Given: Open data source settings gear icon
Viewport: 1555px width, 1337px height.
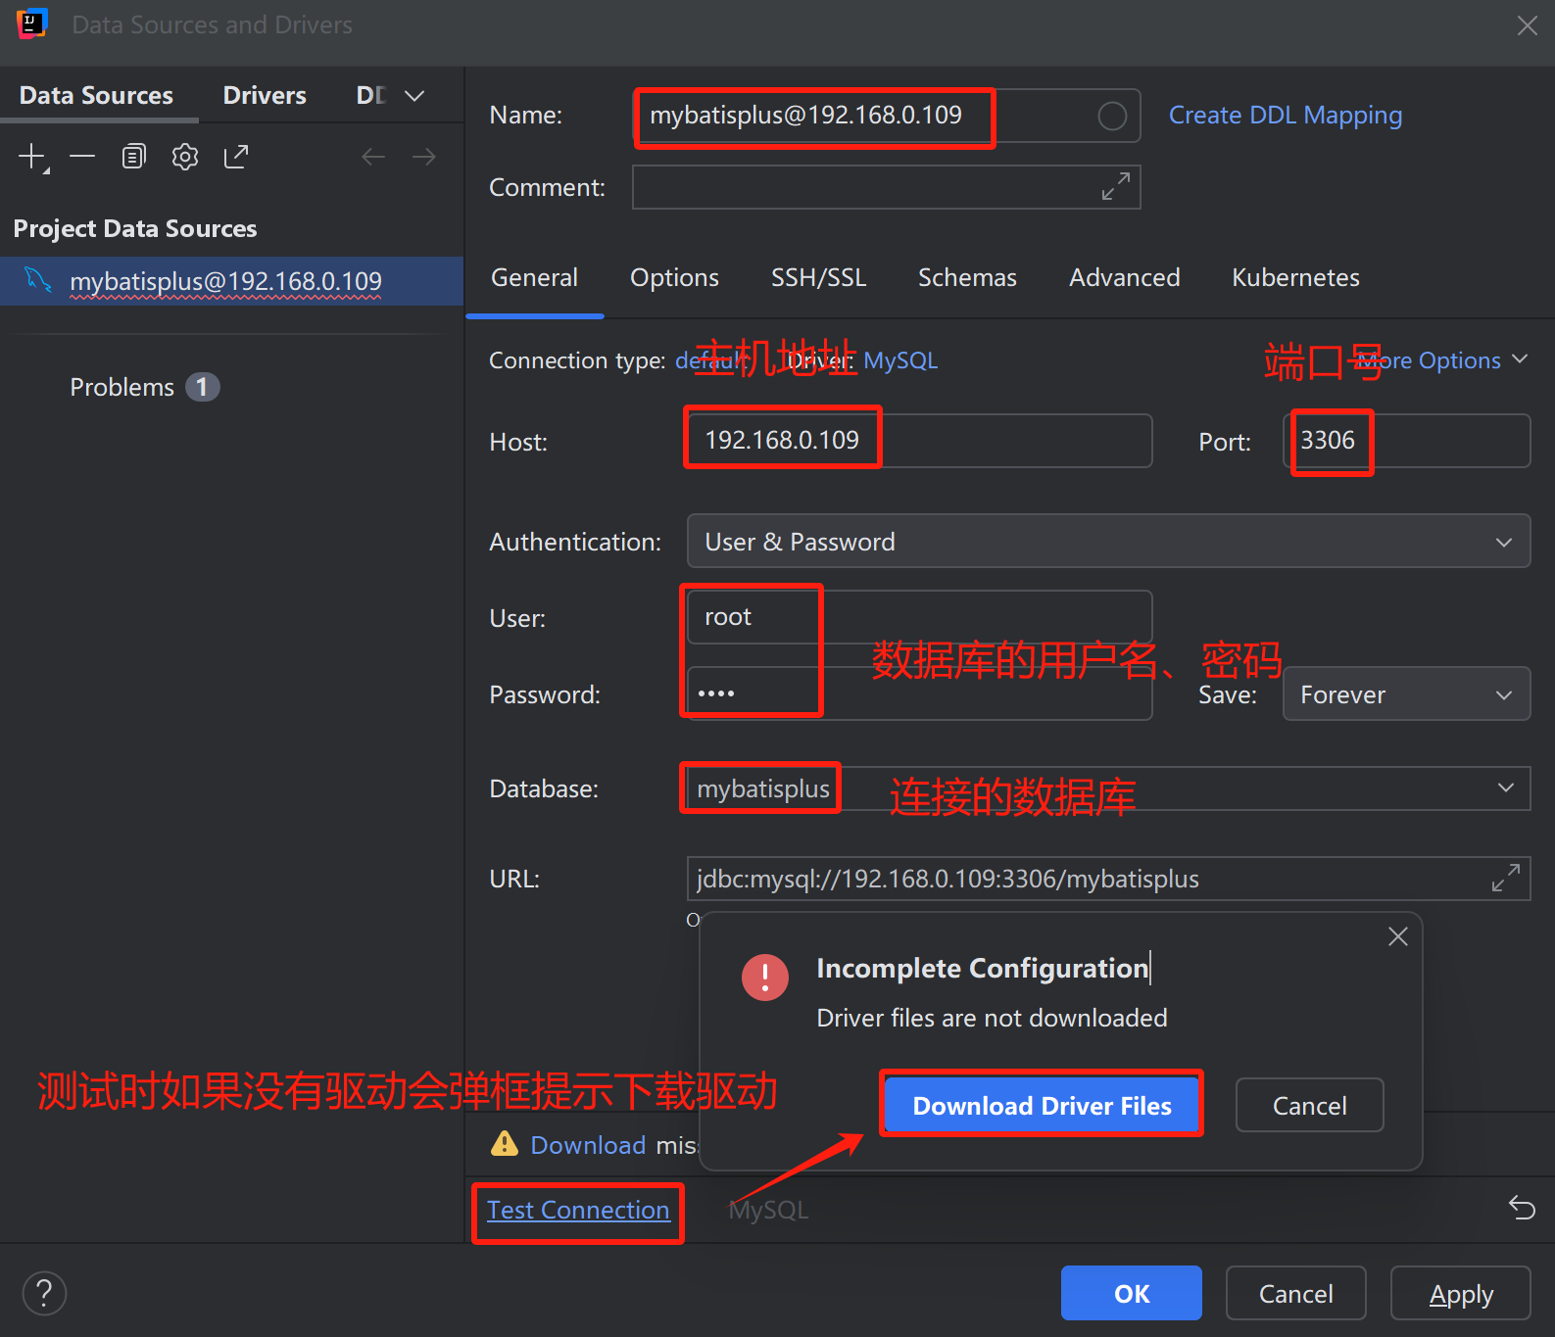Looking at the screenshot, I should (x=184, y=157).
